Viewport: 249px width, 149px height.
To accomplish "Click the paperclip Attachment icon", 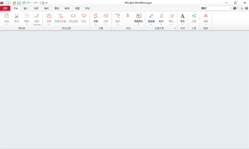I will tap(161, 16).
